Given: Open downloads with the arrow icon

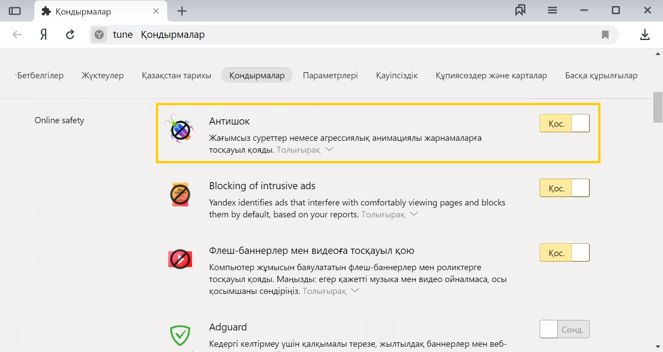Looking at the screenshot, I should (x=645, y=35).
